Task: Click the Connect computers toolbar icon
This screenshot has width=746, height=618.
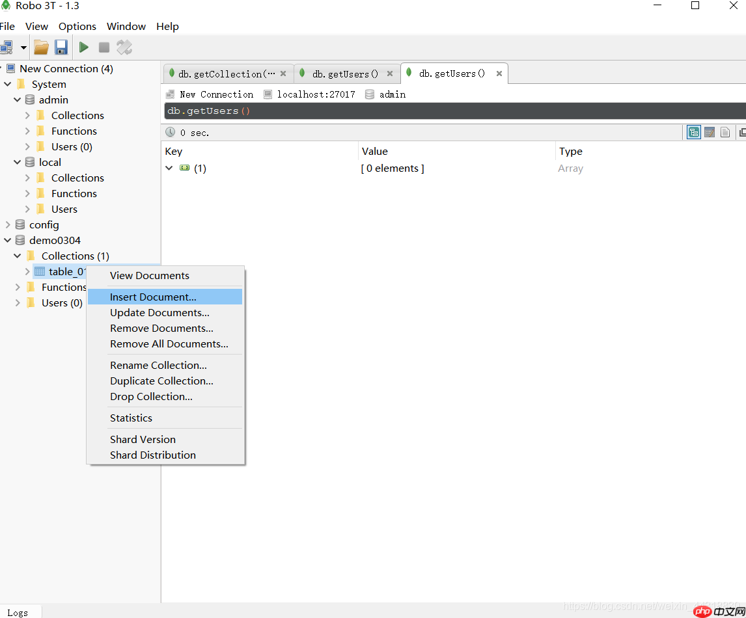Action: (7, 47)
